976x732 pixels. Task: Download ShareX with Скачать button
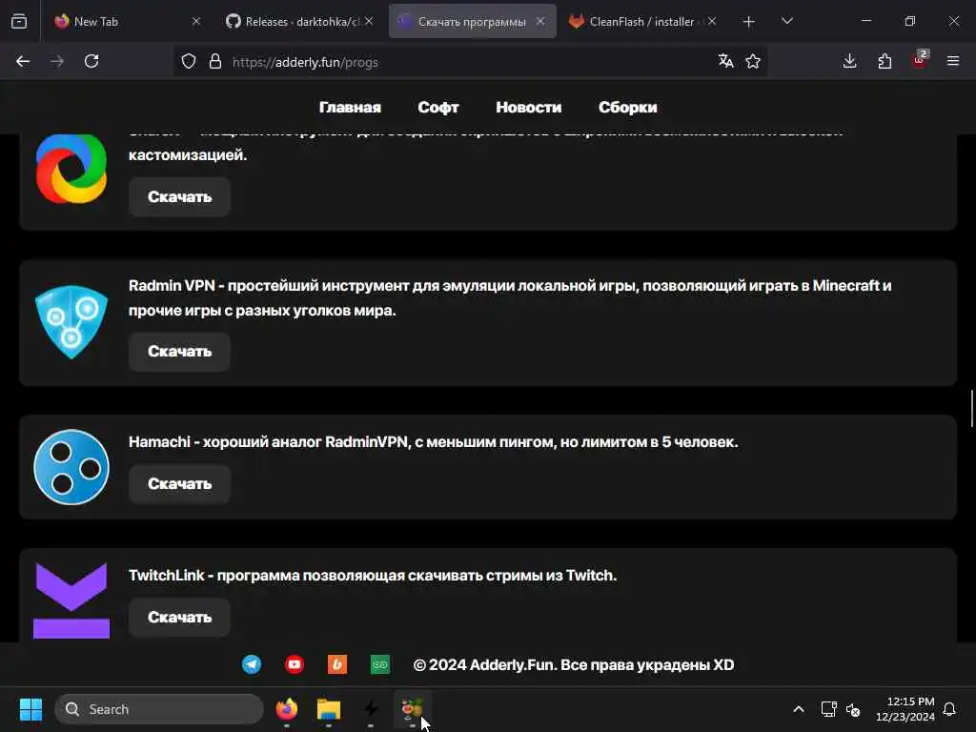pos(180,196)
